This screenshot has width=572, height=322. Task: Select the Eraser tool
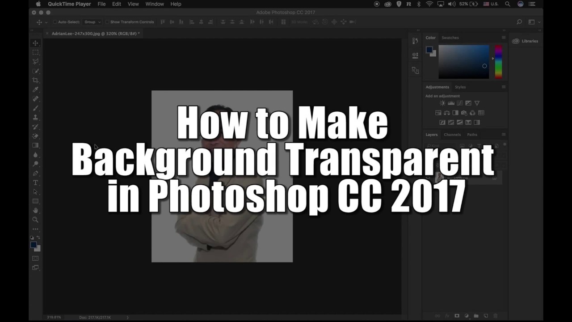pos(35,136)
